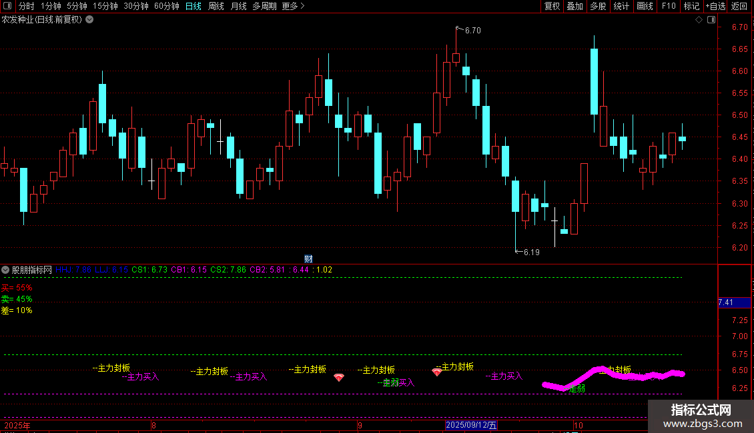Viewport: 754px width, 433px height.
Task: Switch to the 日线 daily tab
Action: (194, 6)
